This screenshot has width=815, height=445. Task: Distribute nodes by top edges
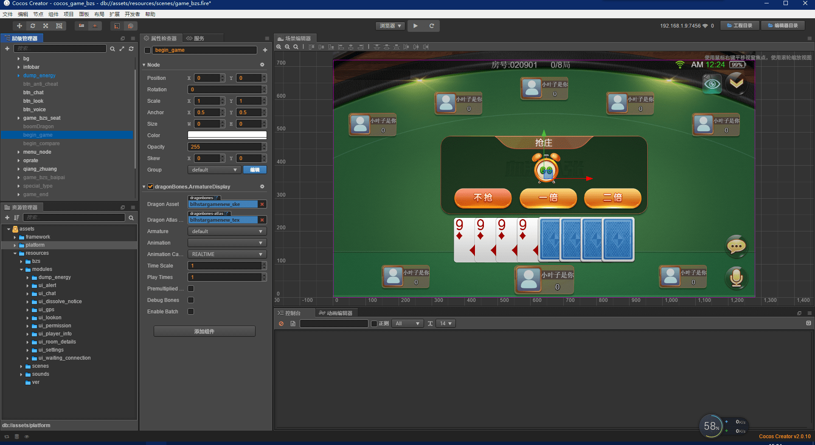point(377,47)
